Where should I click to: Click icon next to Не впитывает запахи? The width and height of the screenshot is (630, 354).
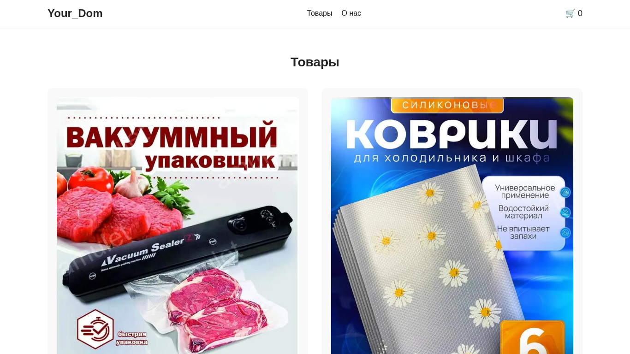565,233
